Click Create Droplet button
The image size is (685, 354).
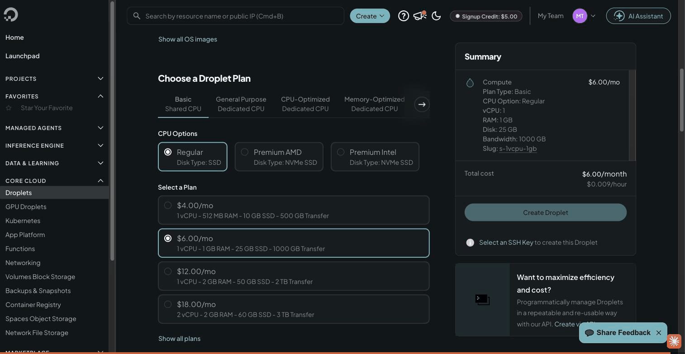click(x=545, y=212)
